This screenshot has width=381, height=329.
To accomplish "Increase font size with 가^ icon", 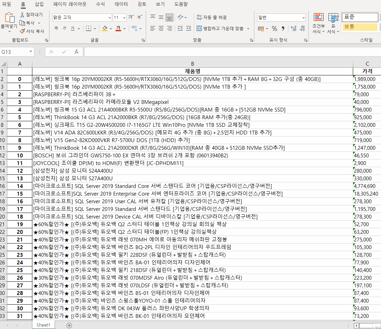I will point(131,17).
